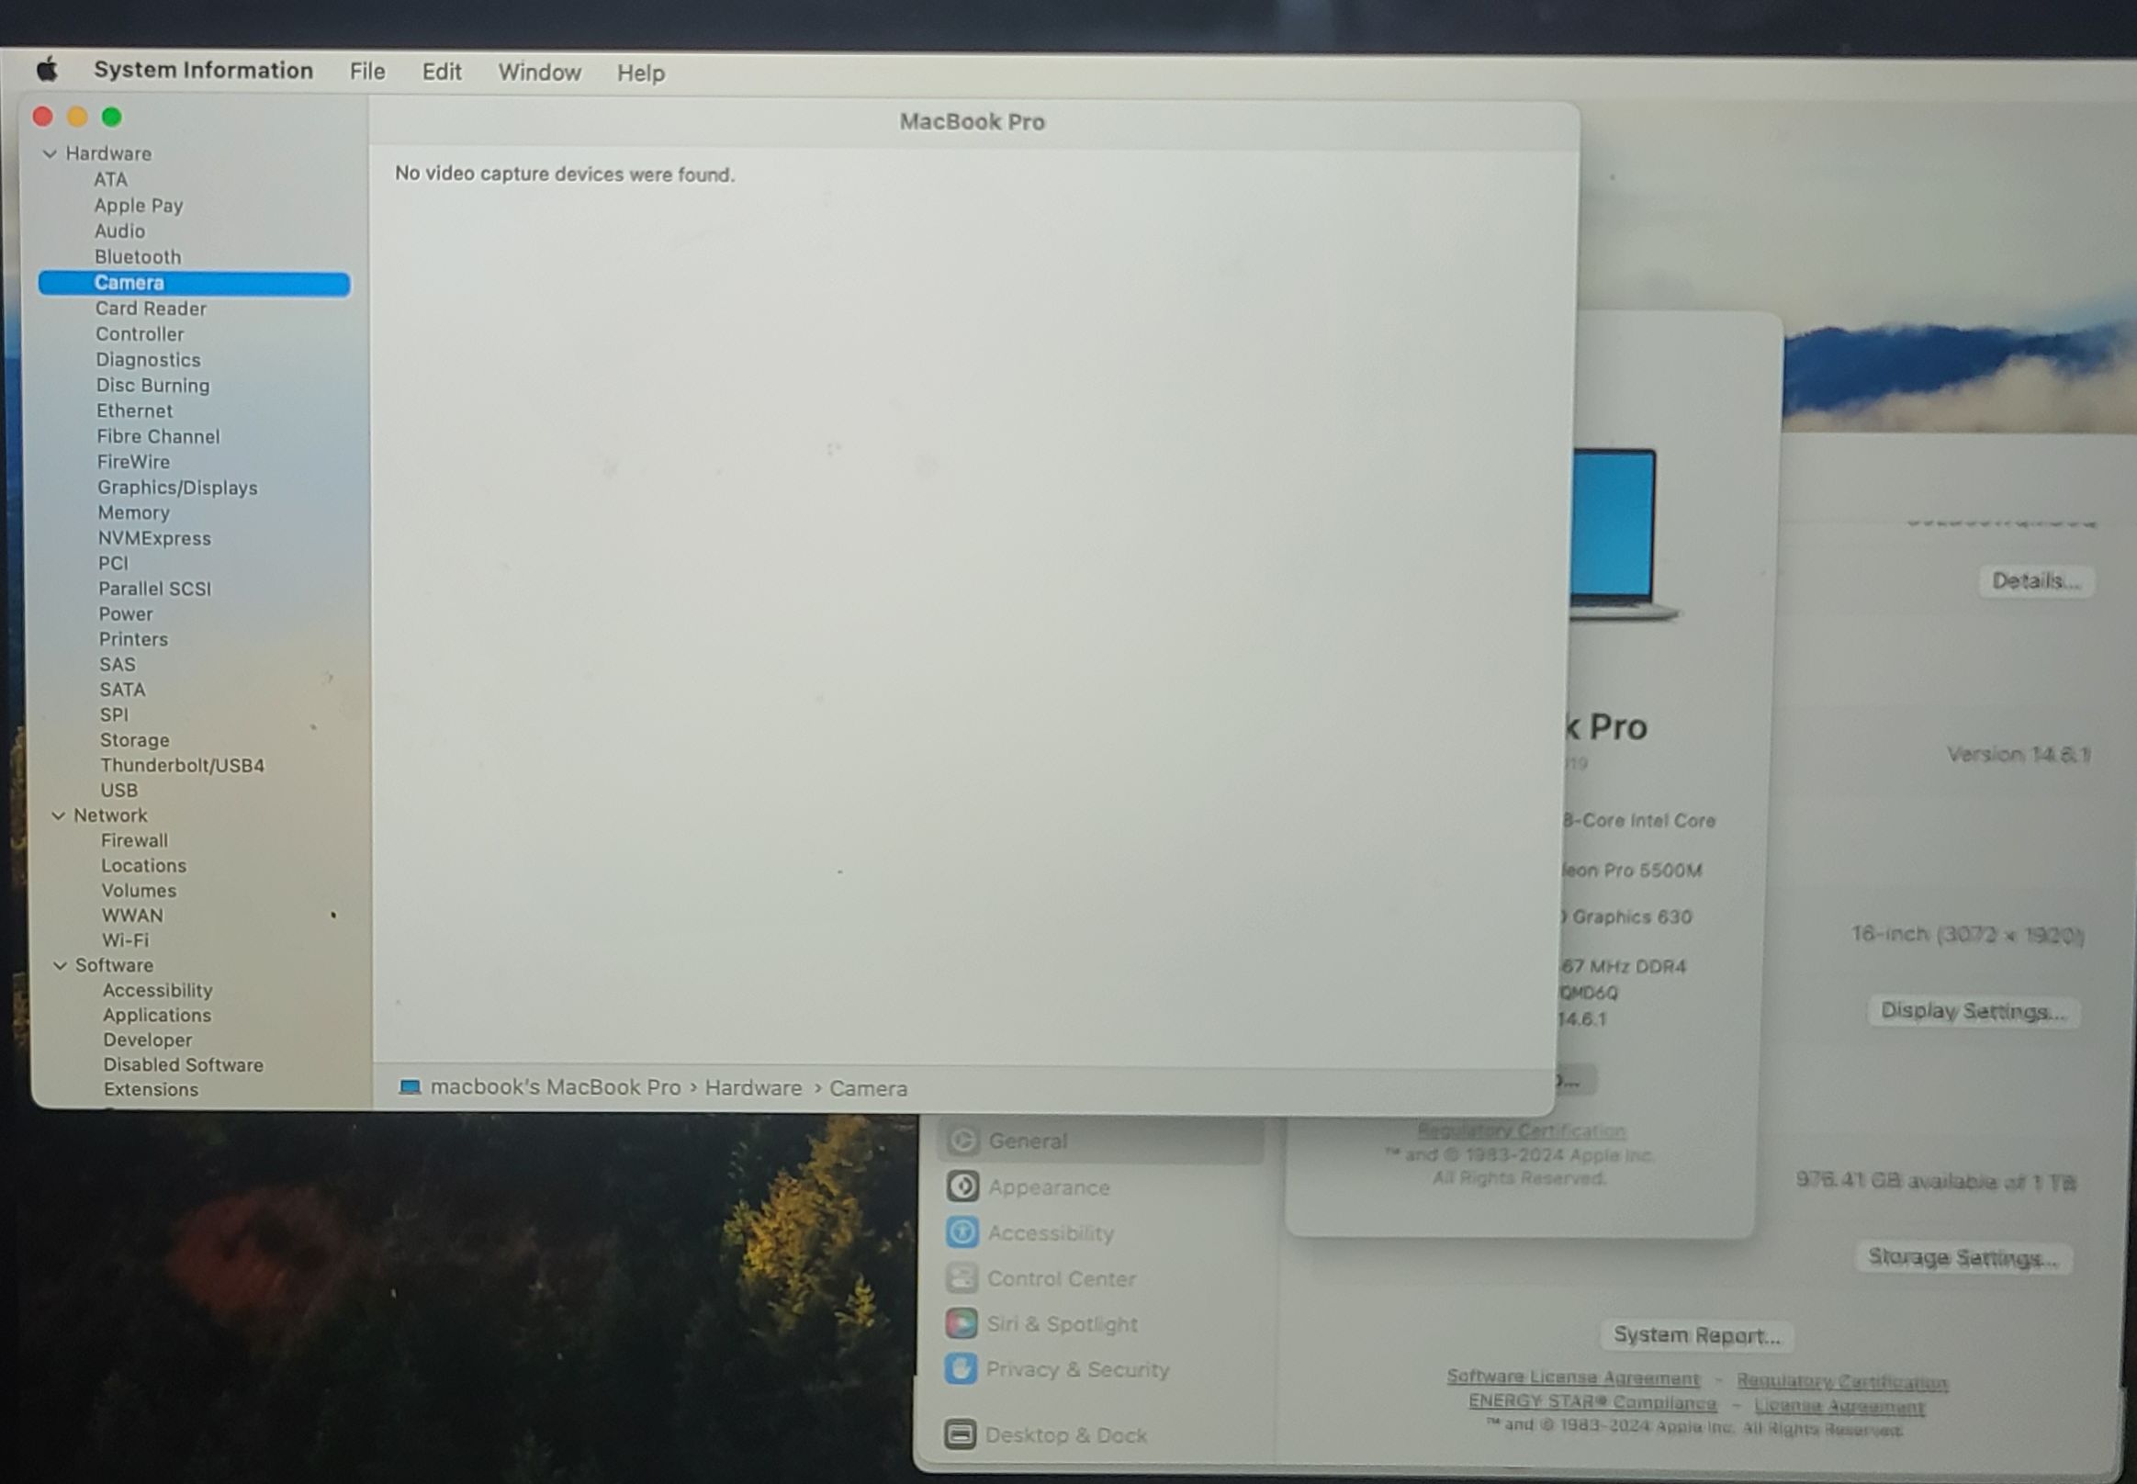Viewport: 2137px width, 1484px height.
Task: Open Software License Agreement link
Action: pyautogui.click(x=1572, y=1377)
